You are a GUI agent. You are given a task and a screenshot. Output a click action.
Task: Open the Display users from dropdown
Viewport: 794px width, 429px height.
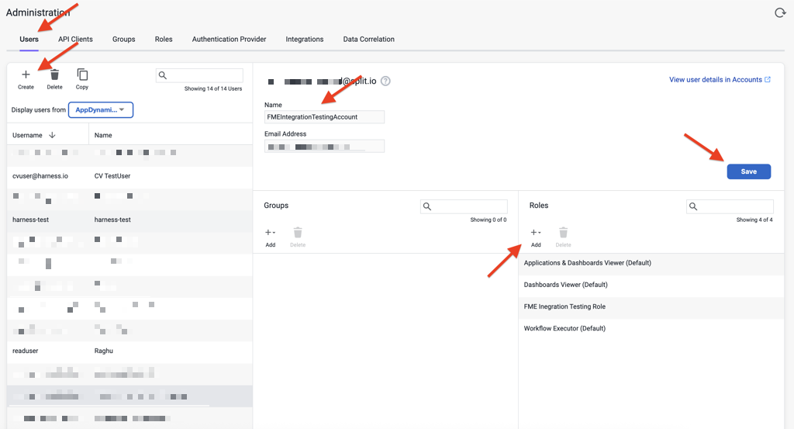pos(101,110)
